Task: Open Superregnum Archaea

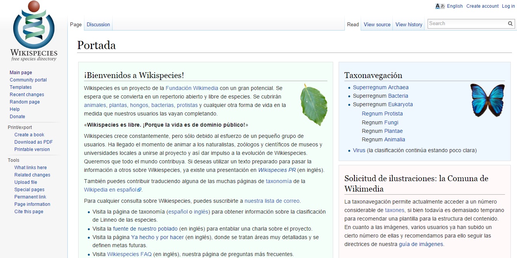Action: [381, 87]
